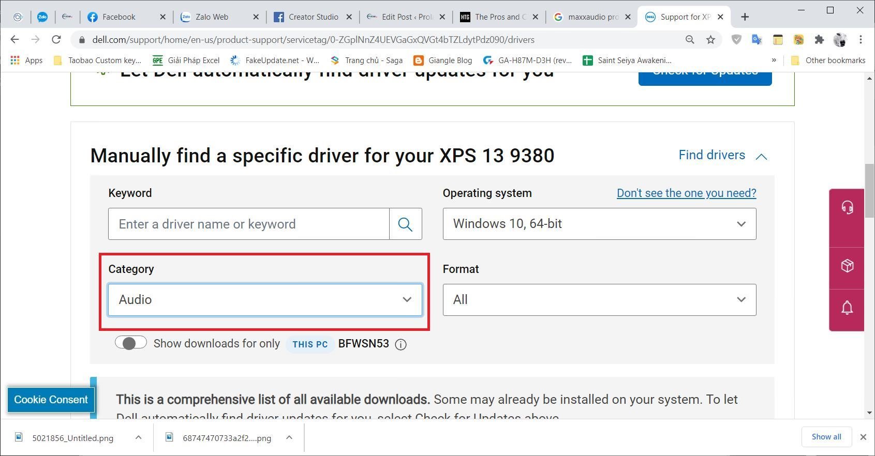The height and width of the screenshot is (456, 875).
Task: Switch to the Edit Post tab
Action: [406, 17]
